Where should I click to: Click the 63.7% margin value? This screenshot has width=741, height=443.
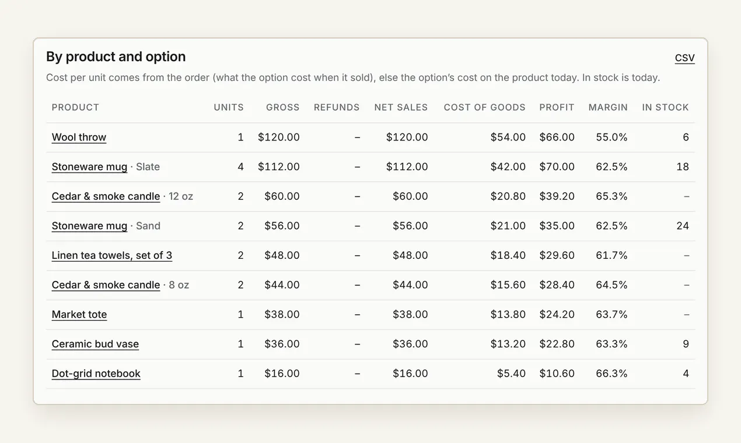pos(611,315)
